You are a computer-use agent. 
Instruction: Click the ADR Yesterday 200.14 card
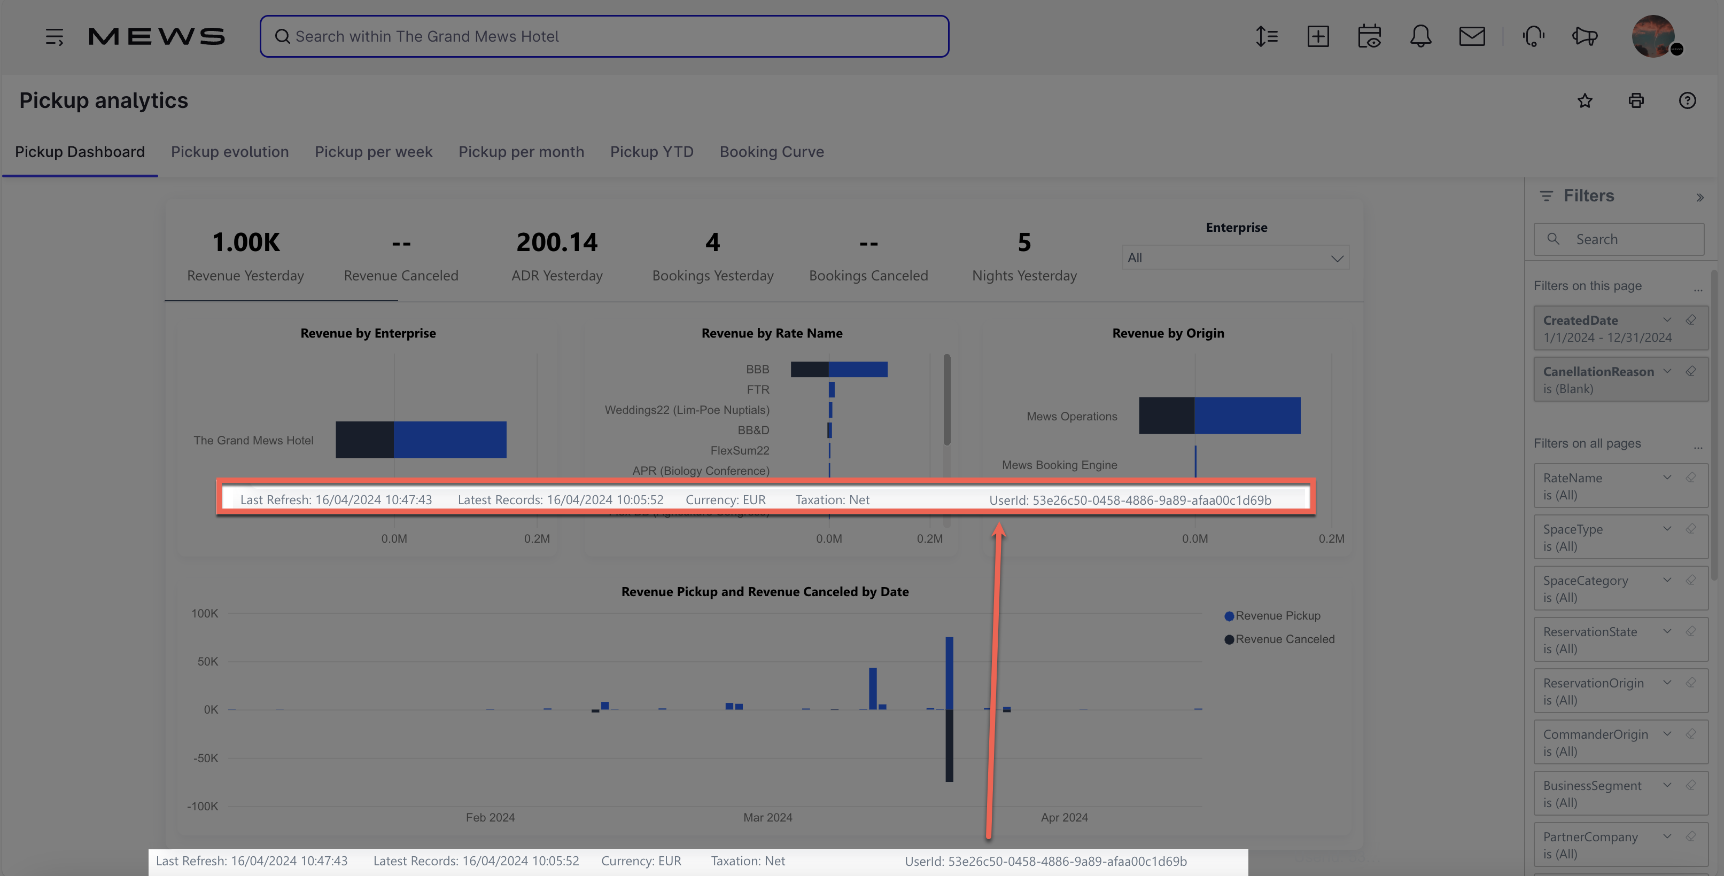(x=557, y=256)
